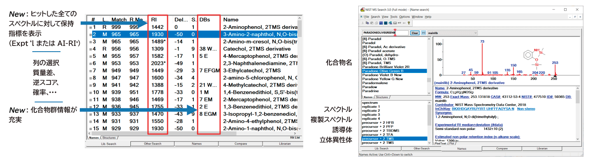
Task: Open the File menu
Action: point(367,17)
